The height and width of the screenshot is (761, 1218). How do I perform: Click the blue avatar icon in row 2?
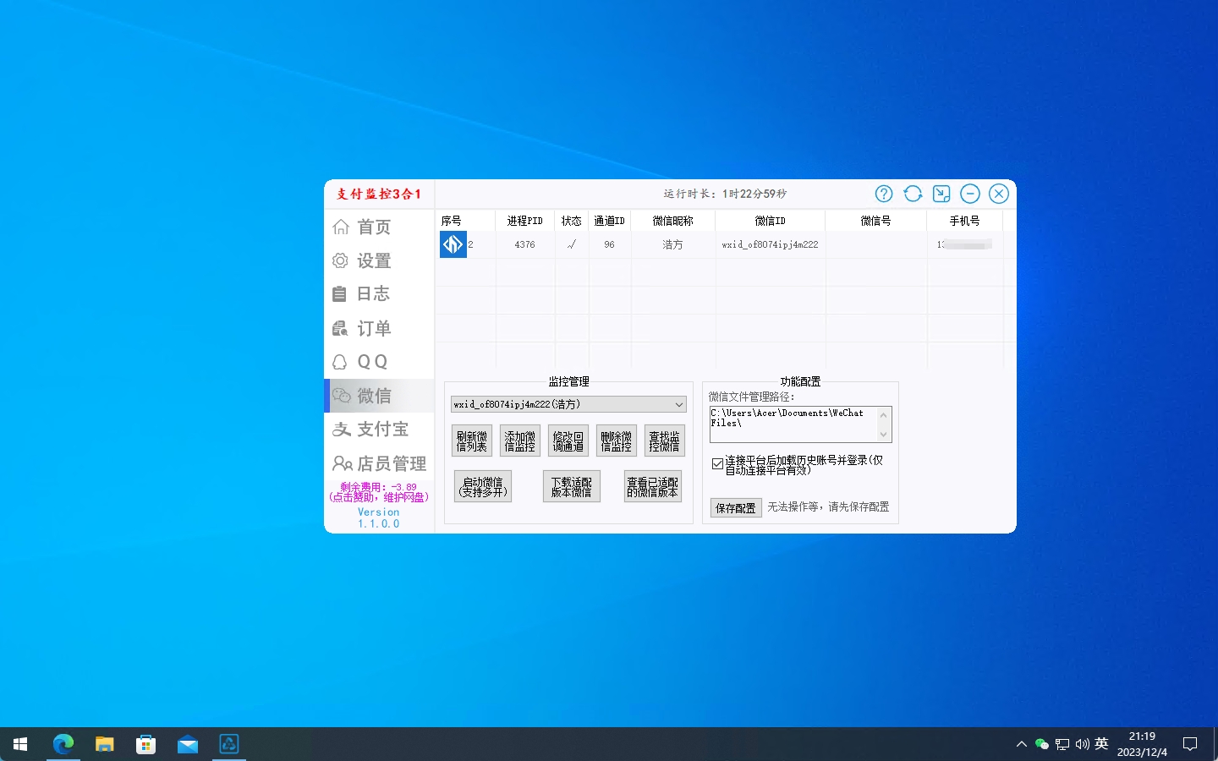point(453,244)
